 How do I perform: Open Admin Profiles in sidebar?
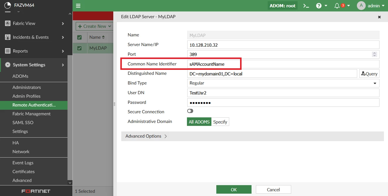(x=26, y=96)
